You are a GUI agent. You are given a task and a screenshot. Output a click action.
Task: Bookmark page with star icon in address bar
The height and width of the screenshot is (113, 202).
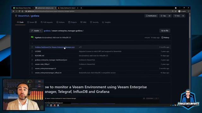175,11
